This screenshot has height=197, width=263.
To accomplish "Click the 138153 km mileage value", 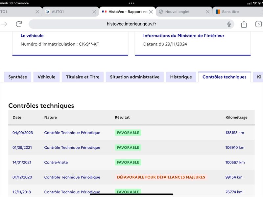I will point(235,133).
